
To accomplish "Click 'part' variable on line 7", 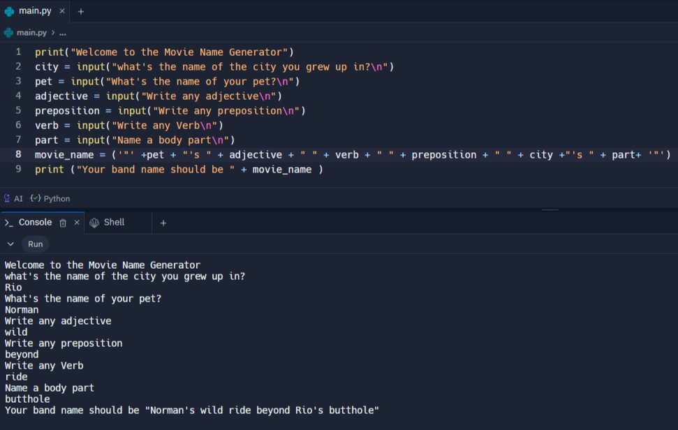I will (46, 140).
